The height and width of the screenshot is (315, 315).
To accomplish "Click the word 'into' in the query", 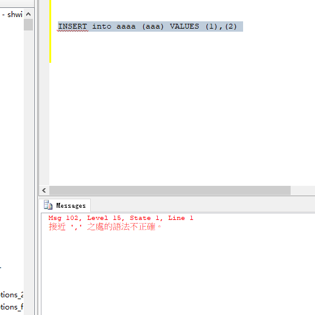I will (102, 26).
